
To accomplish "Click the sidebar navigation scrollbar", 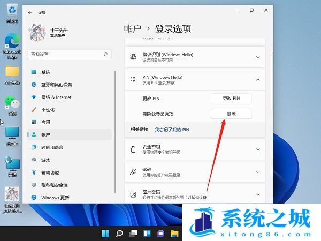I will (115, 132).
